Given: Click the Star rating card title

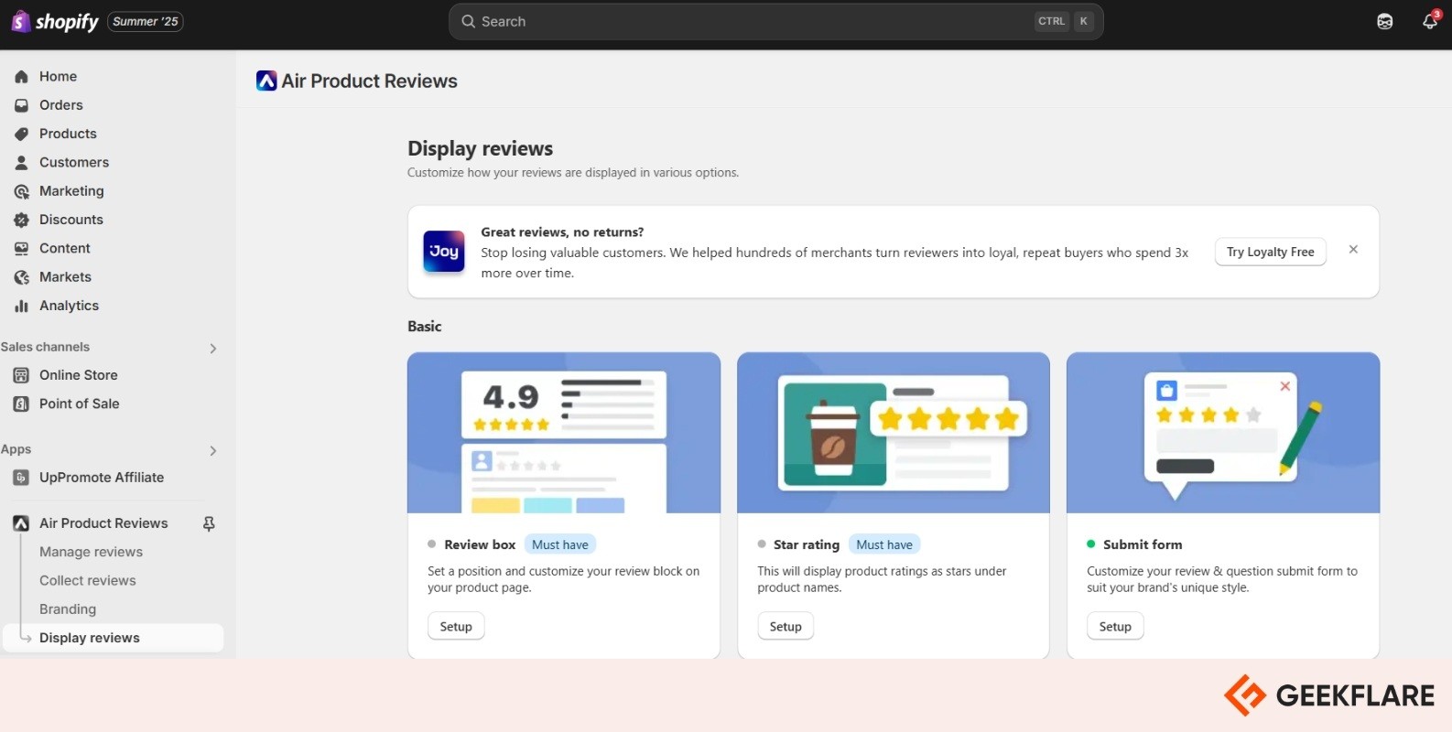Looking at the screenshot, I should [x=807, y=544].
